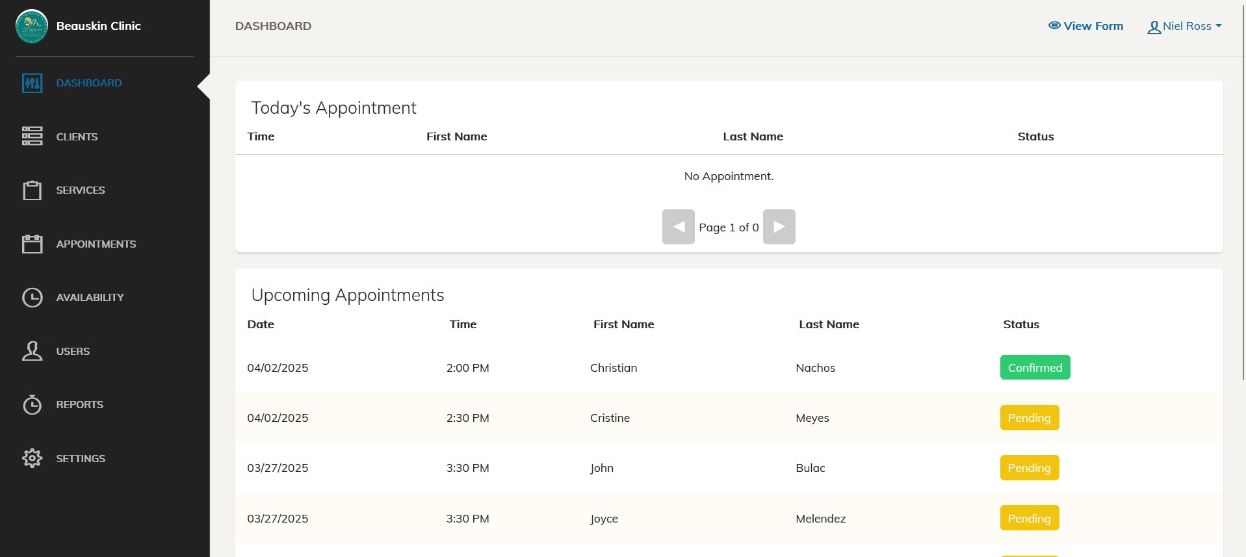Viewport: 1246px width, 557px height.
Task: Go to previous page of today's appointments
Action: coord(679,227)
